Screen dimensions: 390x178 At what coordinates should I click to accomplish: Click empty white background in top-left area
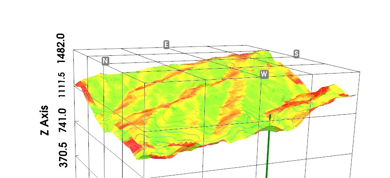point(27,18)
